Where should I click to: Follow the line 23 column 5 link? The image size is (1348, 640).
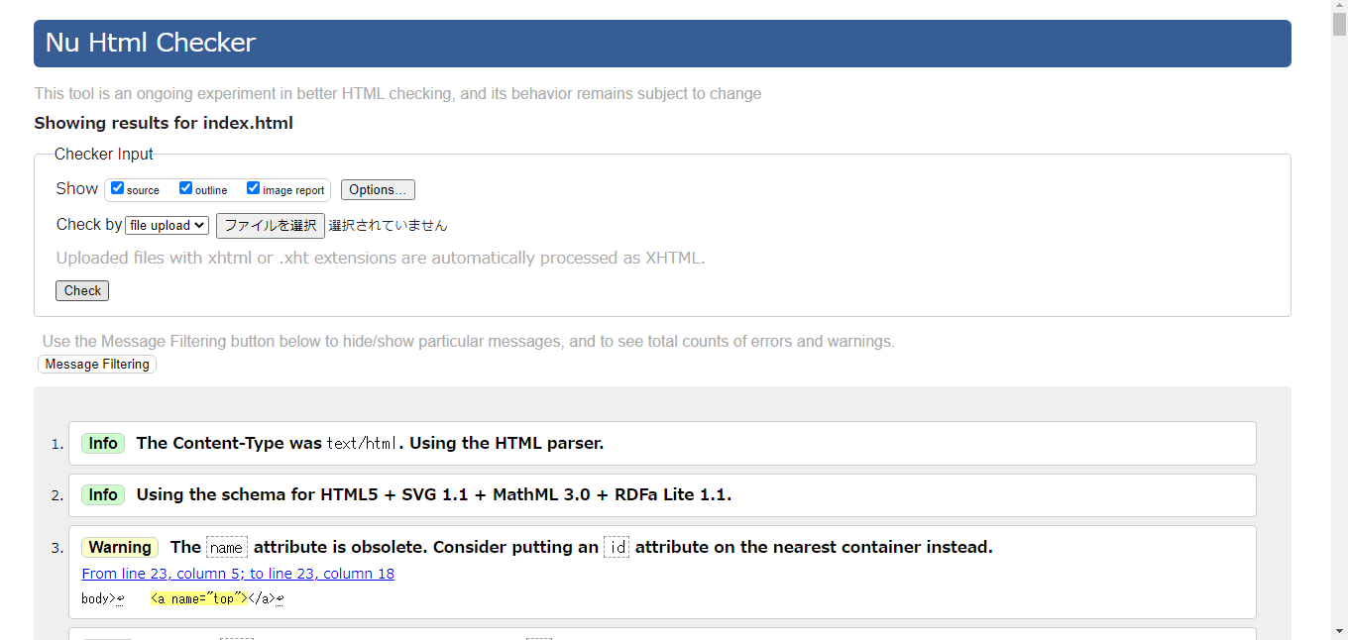click(238, 573)
